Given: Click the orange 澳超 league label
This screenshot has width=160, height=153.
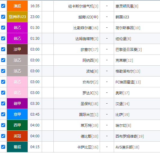Looking at the screenshot, I should [x=17, y=6].
